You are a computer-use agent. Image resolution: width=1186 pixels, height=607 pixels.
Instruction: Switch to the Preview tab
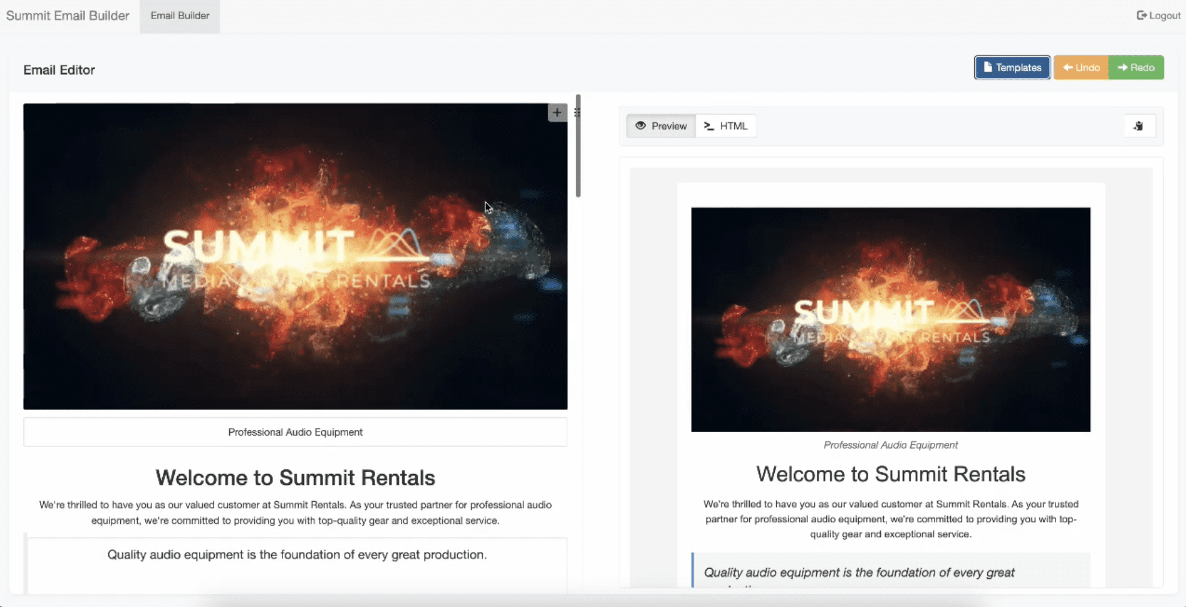(x=661, y=126)
